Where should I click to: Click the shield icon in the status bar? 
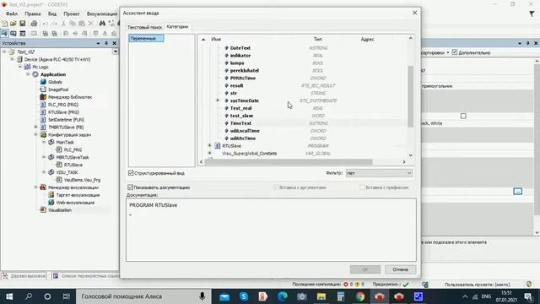point(529,285)
